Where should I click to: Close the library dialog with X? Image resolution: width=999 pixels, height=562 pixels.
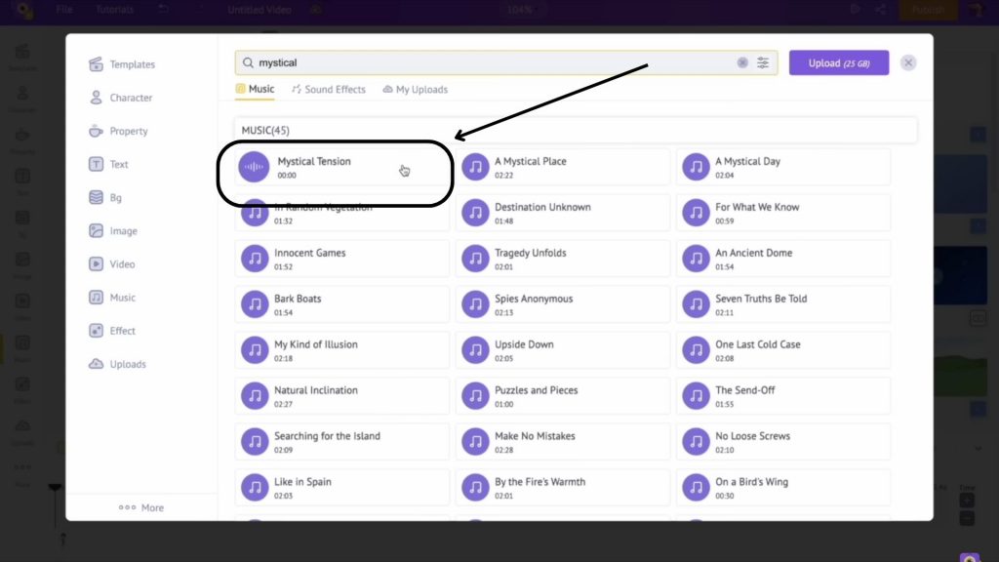tap(908, 62)
